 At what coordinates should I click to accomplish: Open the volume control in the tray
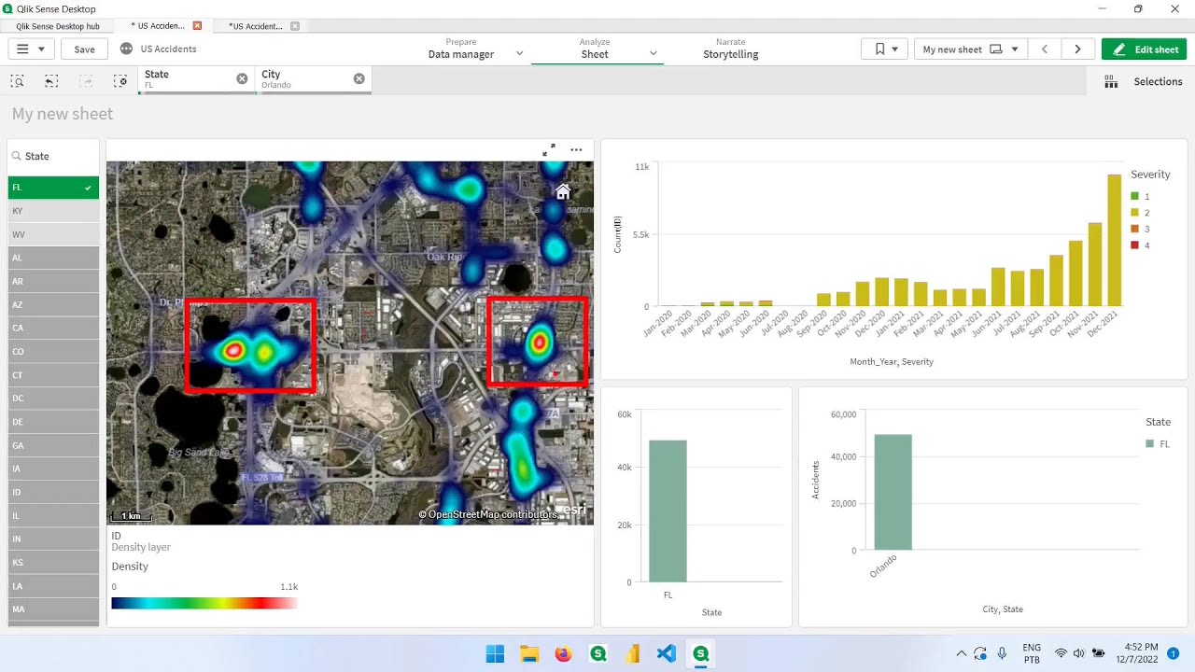click(x=1079, y=653)
